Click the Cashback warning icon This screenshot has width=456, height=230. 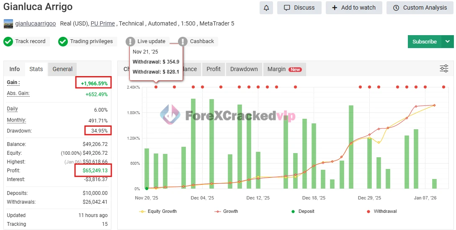click(183, 41)
